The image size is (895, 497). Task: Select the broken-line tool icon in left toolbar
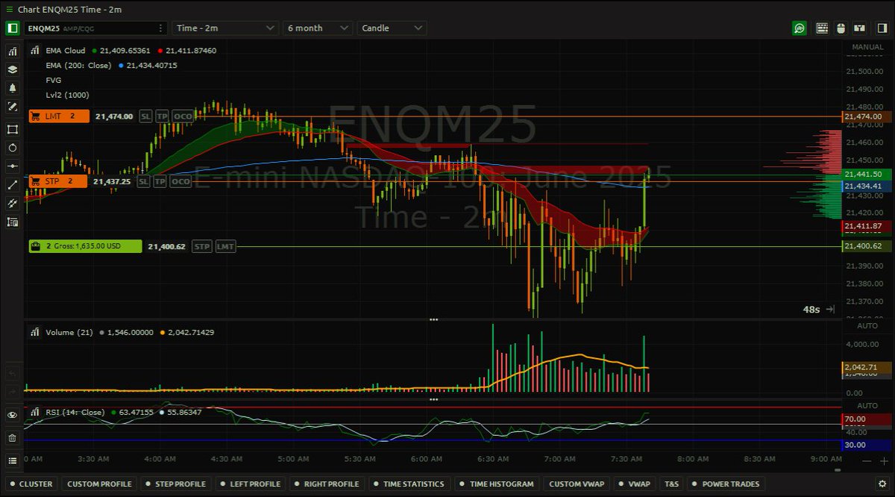[12, 203]
